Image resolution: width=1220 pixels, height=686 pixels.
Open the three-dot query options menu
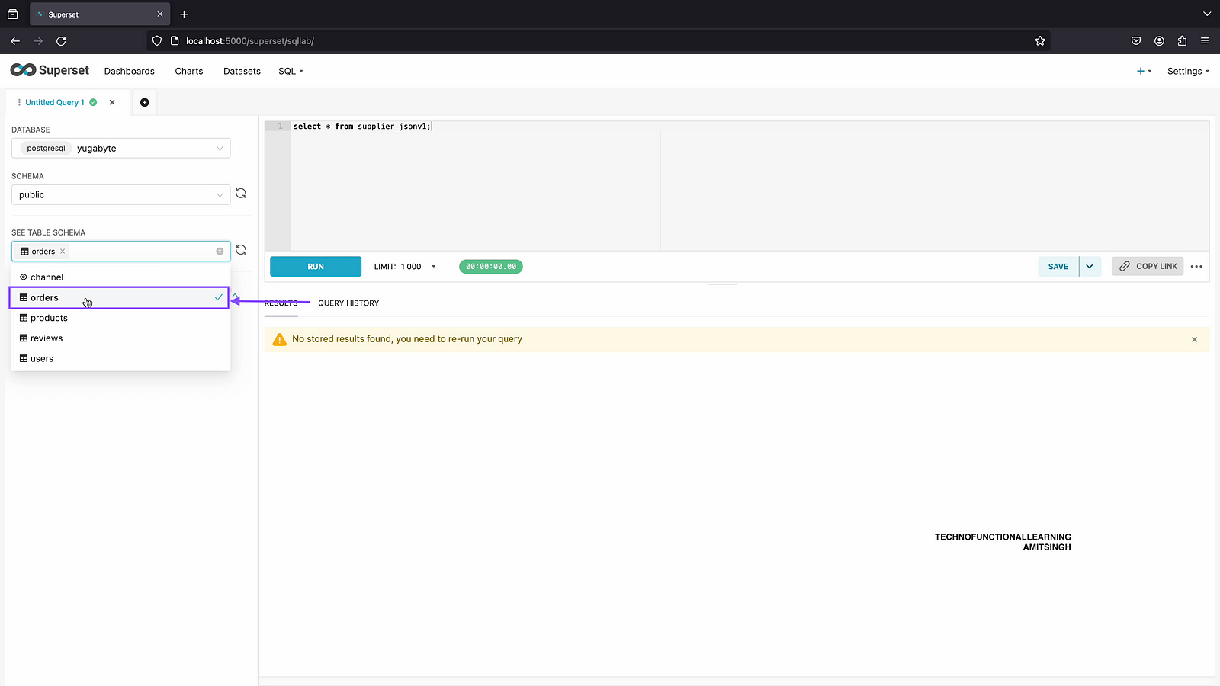pos(1196,267)
